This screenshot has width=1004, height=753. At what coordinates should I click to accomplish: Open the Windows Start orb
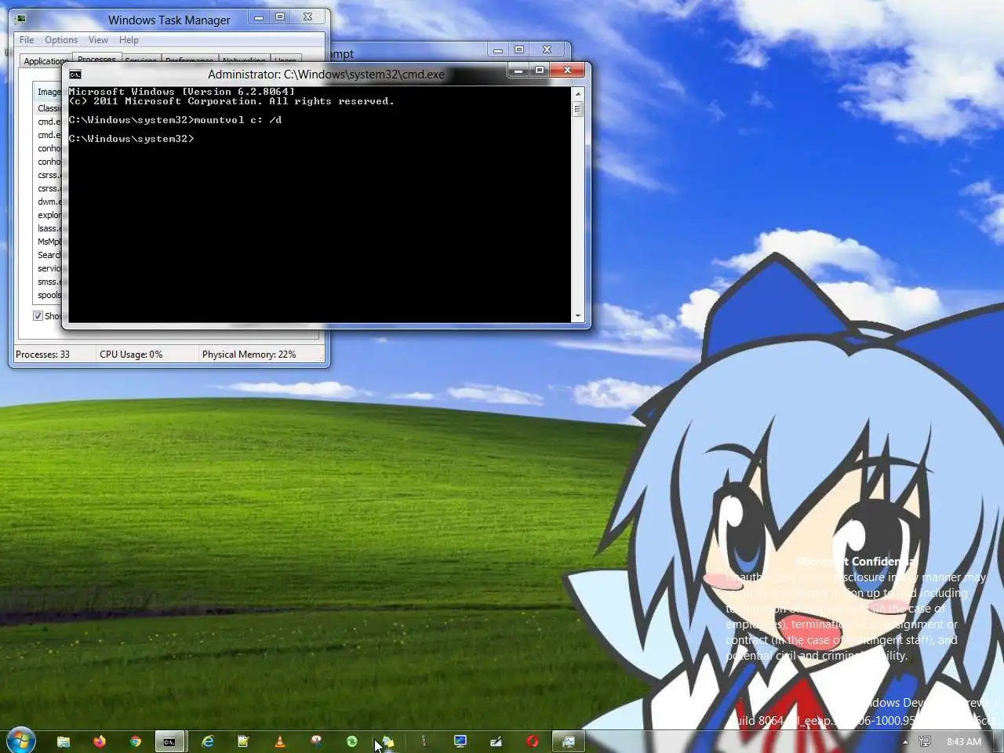pos(20,740)
